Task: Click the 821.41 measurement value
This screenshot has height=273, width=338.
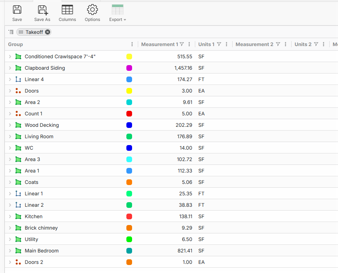Action: pos(185,251)
